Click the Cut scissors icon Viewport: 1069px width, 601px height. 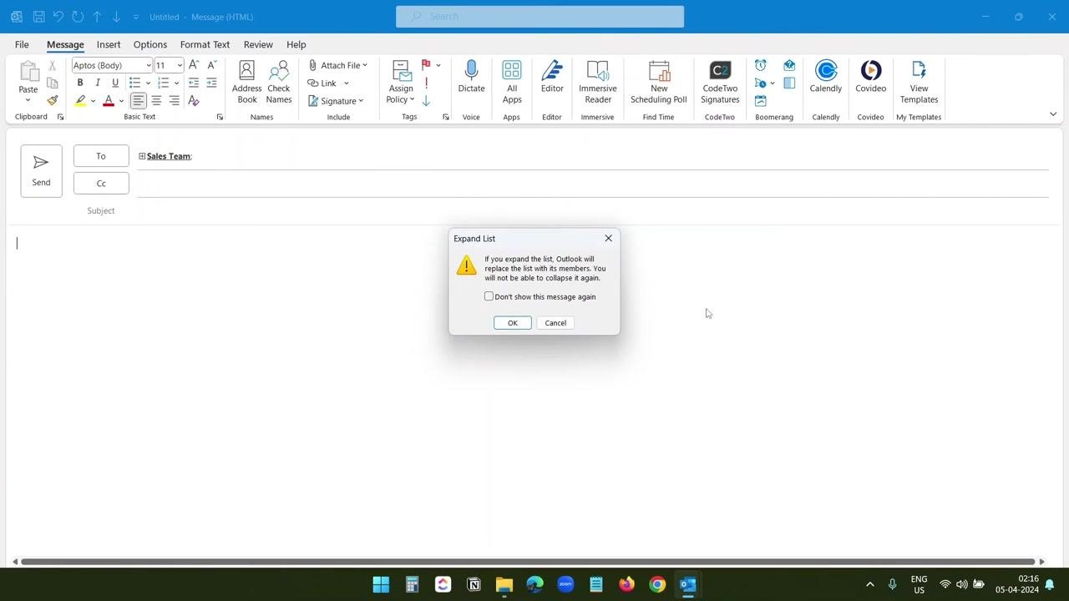pos(53,65)
